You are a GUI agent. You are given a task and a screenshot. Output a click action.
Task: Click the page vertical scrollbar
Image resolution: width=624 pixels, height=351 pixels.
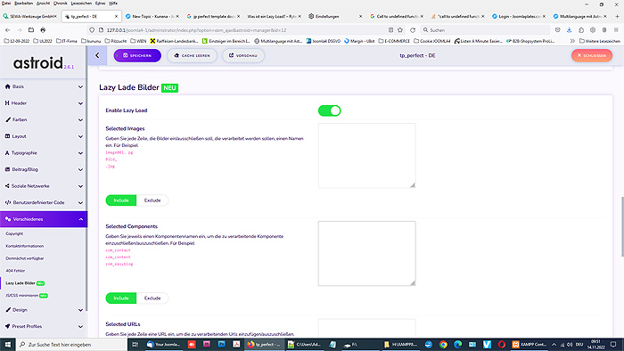[621, 226]
